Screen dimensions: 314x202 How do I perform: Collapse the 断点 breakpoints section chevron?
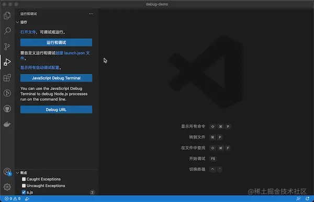17,173
